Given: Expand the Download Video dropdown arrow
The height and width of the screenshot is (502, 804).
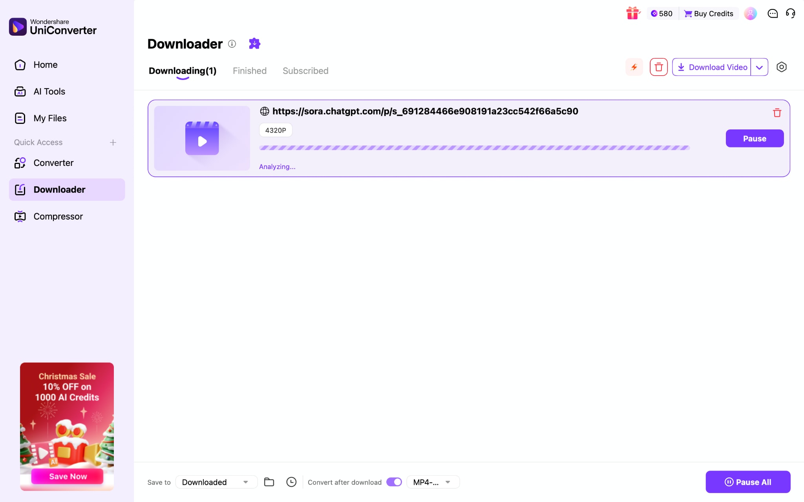Looking at the screenshot, I should 759,67.
